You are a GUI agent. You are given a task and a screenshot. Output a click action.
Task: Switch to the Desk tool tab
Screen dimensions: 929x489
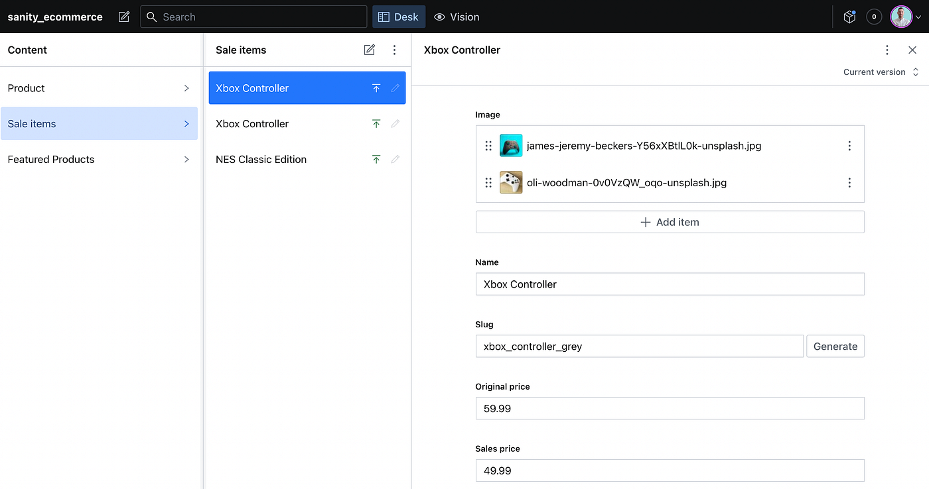(398, 17)
